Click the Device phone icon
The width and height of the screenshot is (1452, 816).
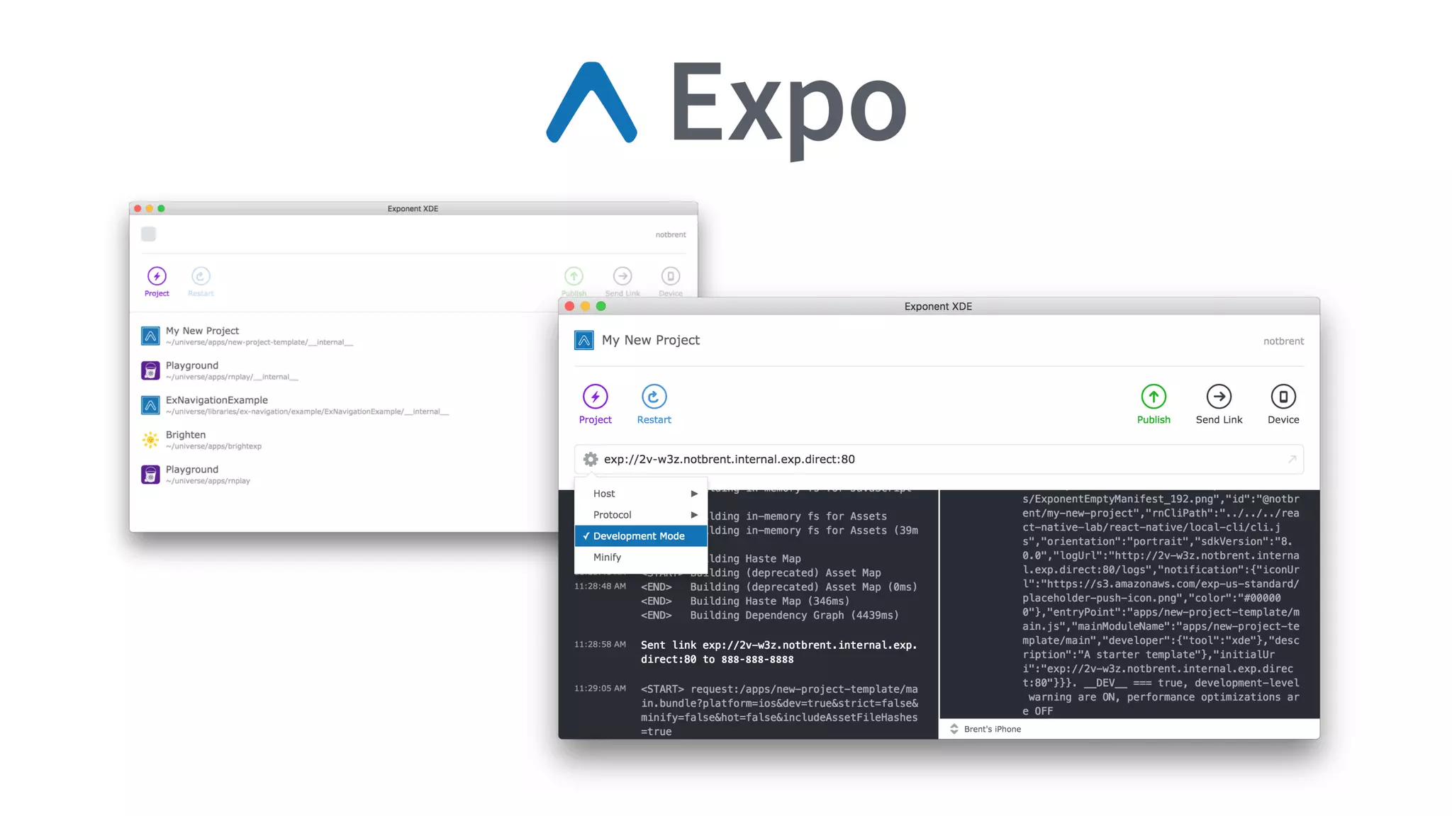coord(1283,397)
